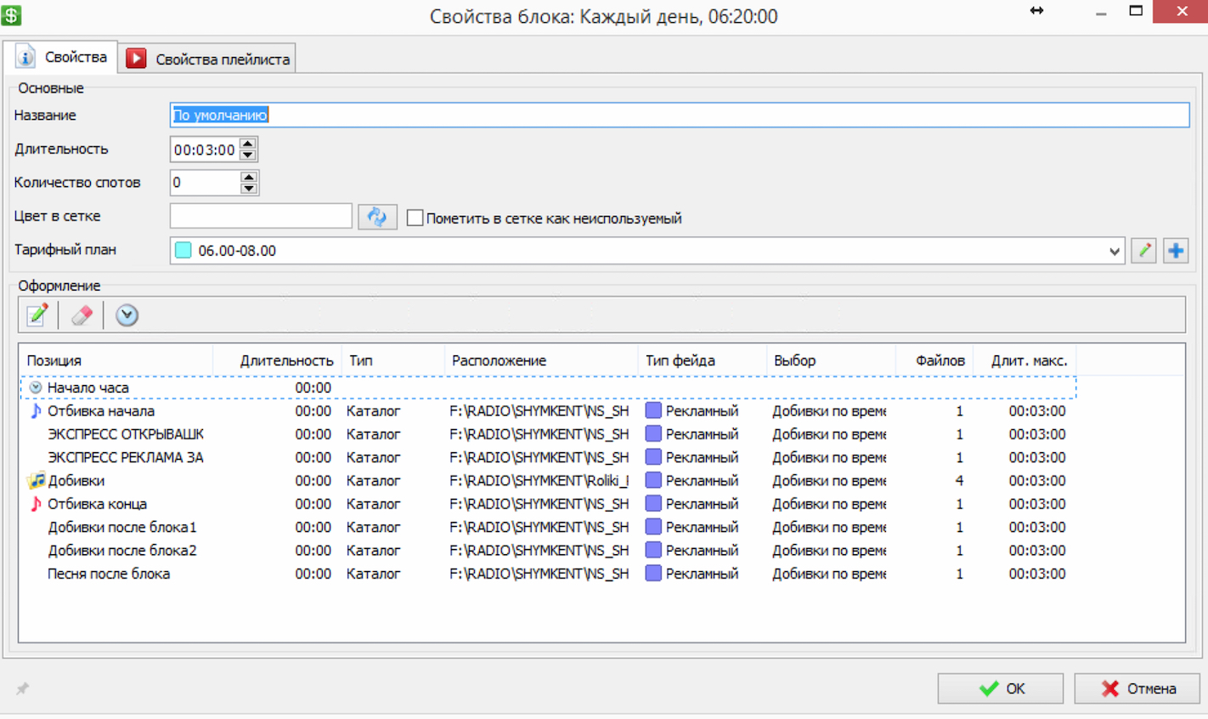Screen dimensions: 1208x719
Task: Increase Количество спотов with up arrow
Action: click(x=248, y=177)
